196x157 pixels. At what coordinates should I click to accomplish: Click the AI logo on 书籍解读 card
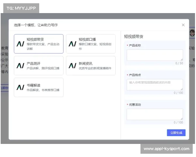[20, 87]
